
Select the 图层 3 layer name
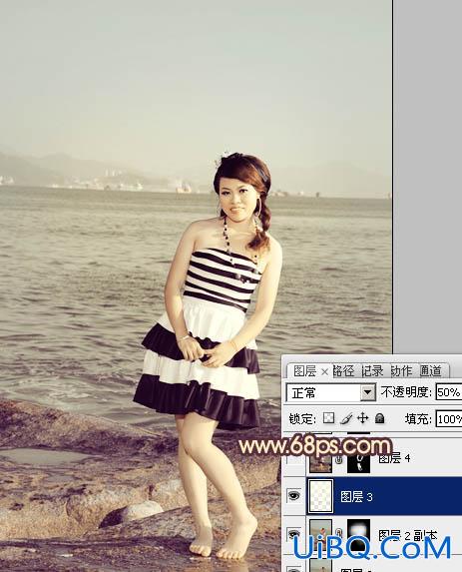click(x=356, y=496)
